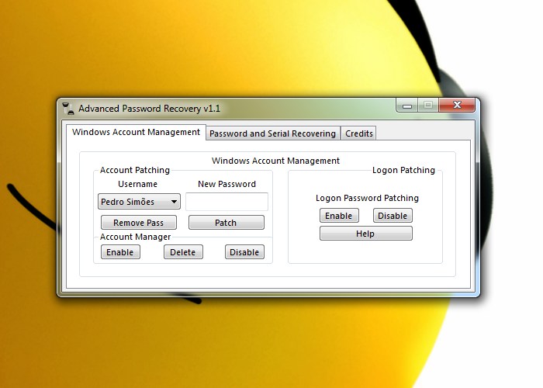Focus the New Password input field
This screenshot has width=543, height=388.
click(x=227, y=202)
